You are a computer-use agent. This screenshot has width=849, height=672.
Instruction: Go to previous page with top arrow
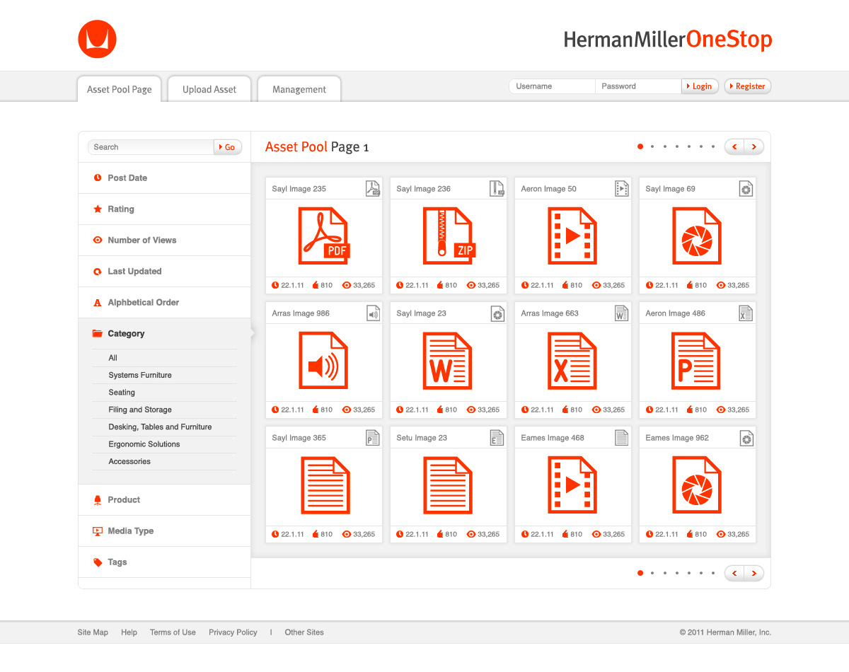pos(734,146)
